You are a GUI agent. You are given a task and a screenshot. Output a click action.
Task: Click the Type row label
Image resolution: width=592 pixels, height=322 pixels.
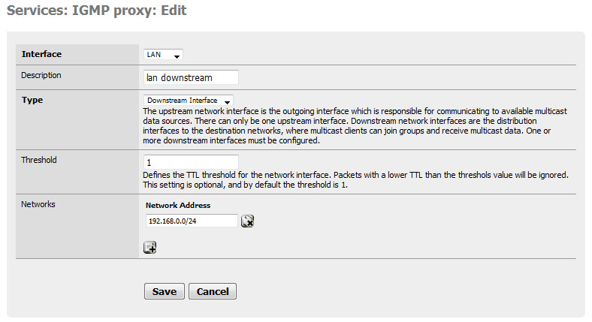click(32, 101)
